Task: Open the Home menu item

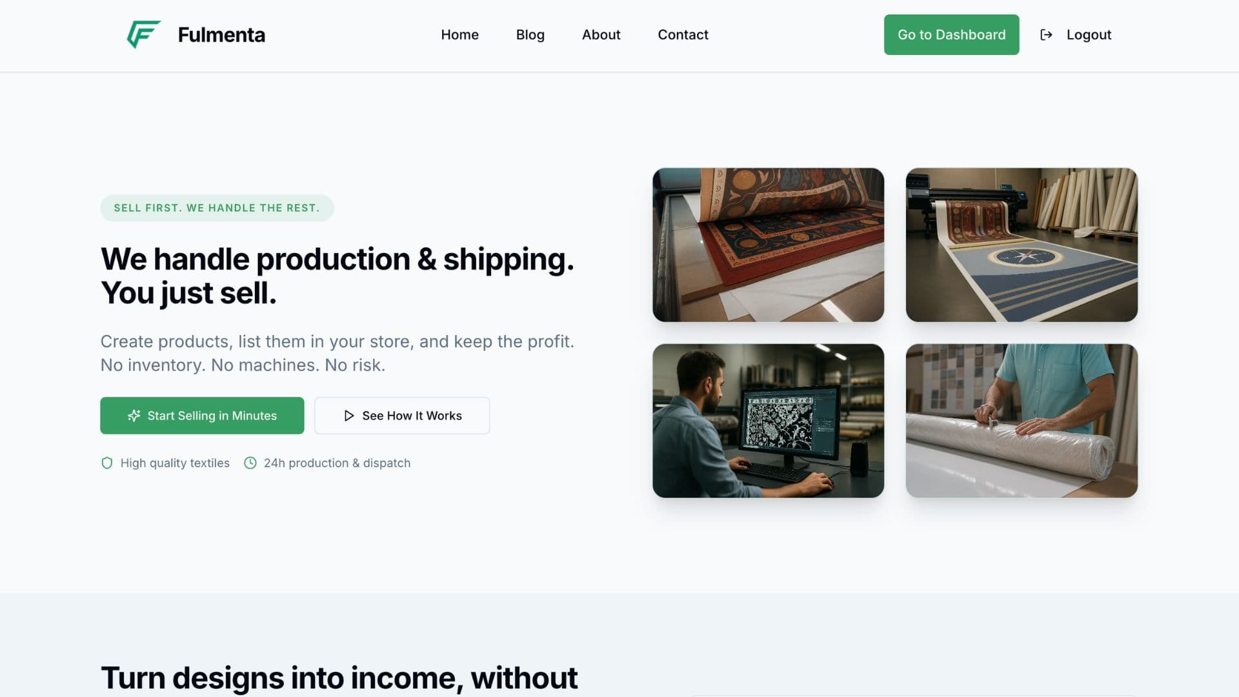Action: (459, 35)
